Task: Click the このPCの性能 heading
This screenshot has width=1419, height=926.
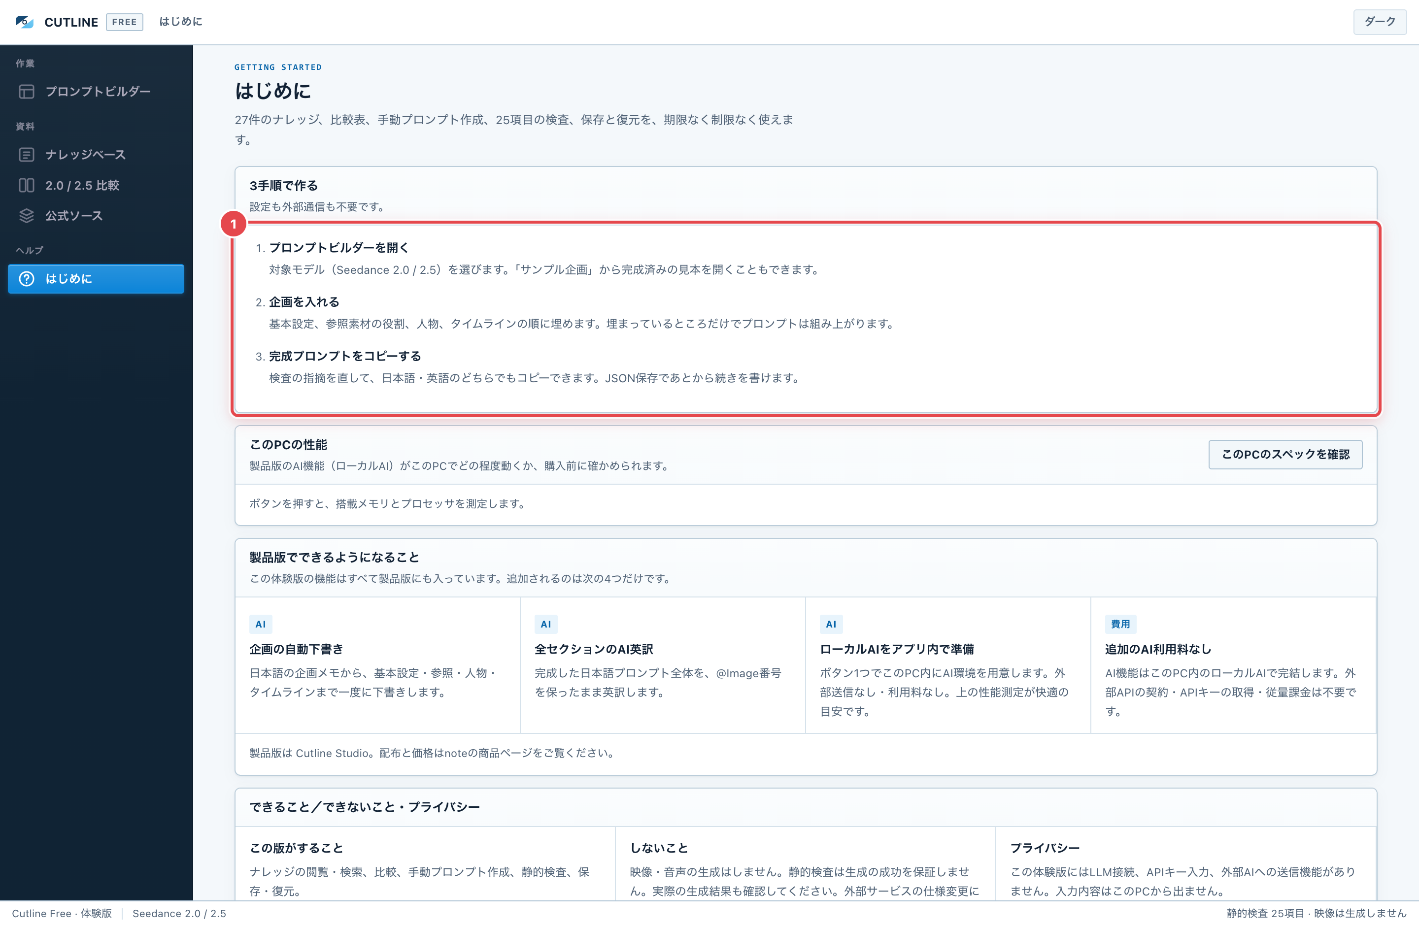Action: coord(288,444)
